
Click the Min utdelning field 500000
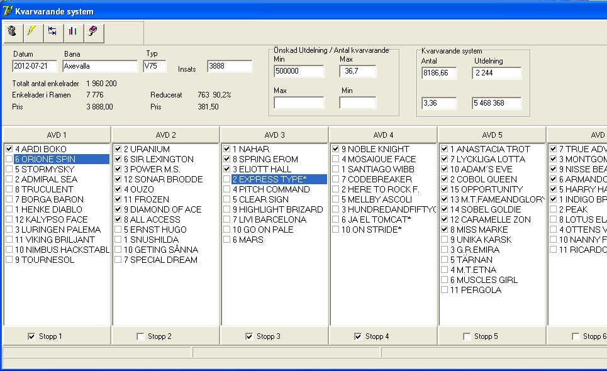pos(299,71)
